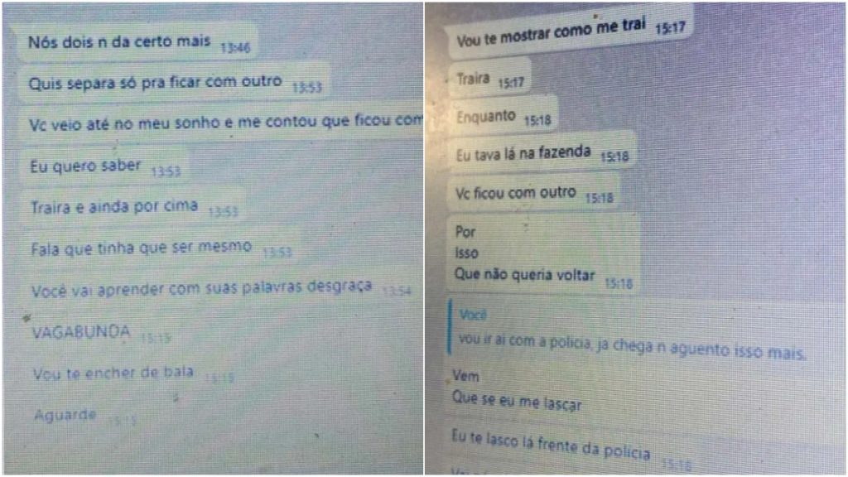Screen dimensions: 848x477
Task: Click the 'Você' sender label in quoted reply
Action: [x=473, y=314]
